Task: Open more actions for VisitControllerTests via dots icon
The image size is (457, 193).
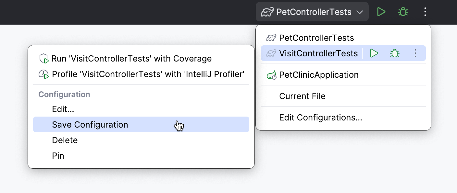Action: [415, 53]
